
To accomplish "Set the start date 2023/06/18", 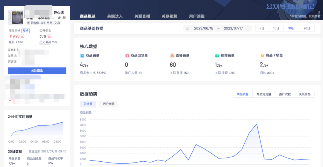I will 204,29.
